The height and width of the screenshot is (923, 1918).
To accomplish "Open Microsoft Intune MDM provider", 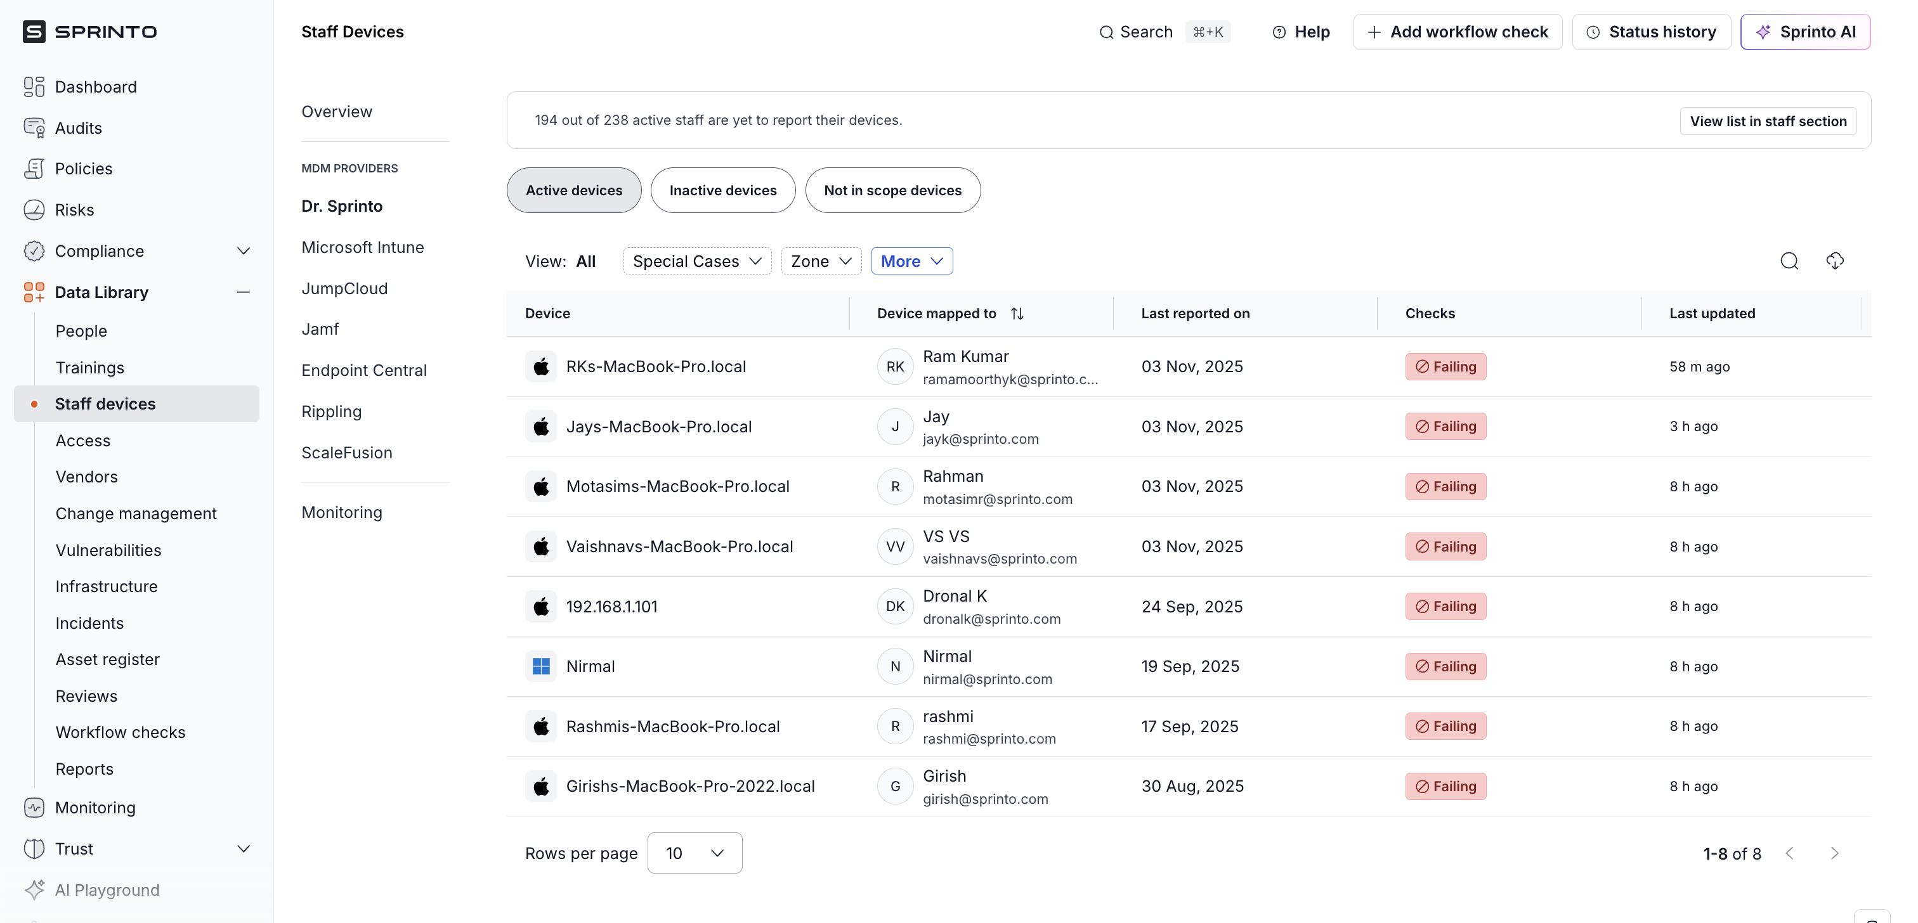I will (363, 247).
